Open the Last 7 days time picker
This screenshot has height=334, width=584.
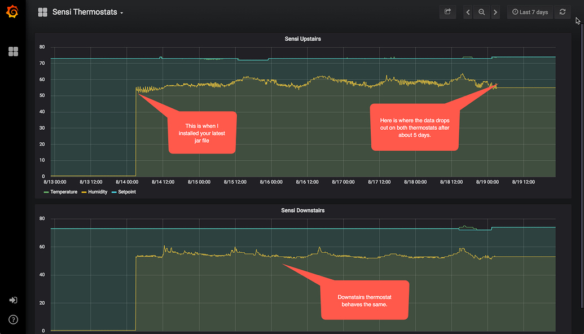click(530, 12)
